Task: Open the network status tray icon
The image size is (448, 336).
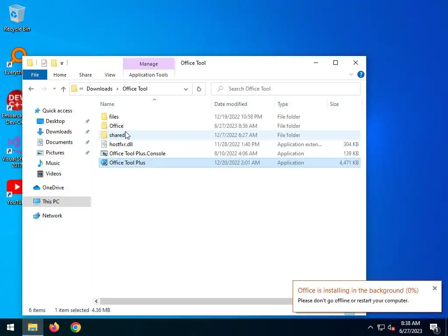Action: point(381,327)
